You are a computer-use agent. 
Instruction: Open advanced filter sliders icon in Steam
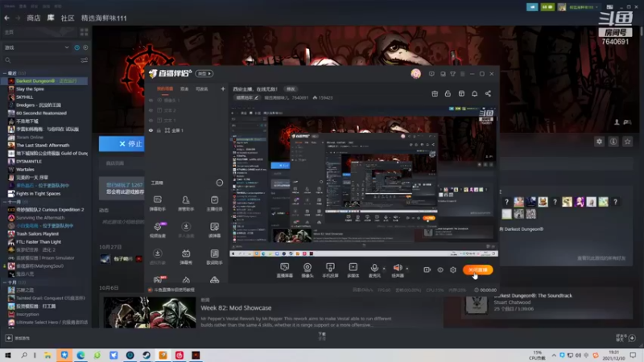[x=85, y=60]
